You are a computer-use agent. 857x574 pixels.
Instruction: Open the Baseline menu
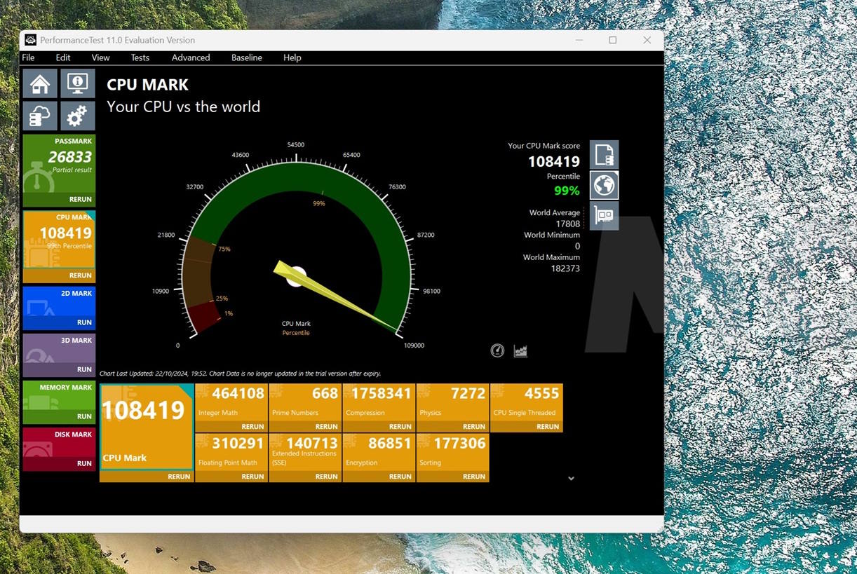click(x=247, y=57)
